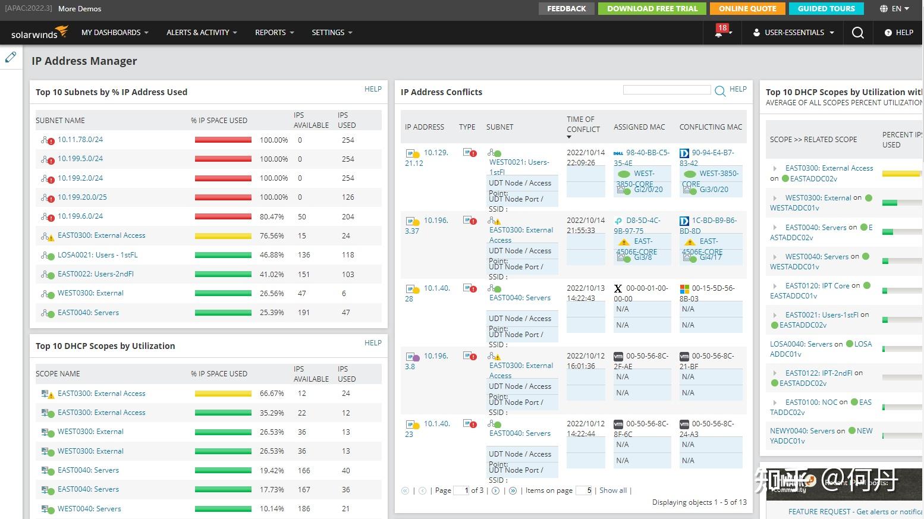Click subnet icon for WEST0300: External in subnets
924x519 pixels.
pos(48,294)
